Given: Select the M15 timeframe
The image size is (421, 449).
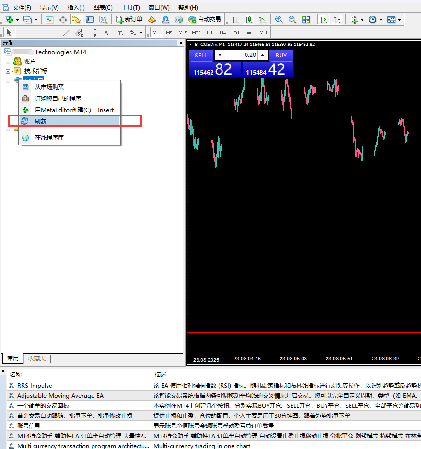Looking at the screenshot, I should pyautogui.click(x=183, y=33).
